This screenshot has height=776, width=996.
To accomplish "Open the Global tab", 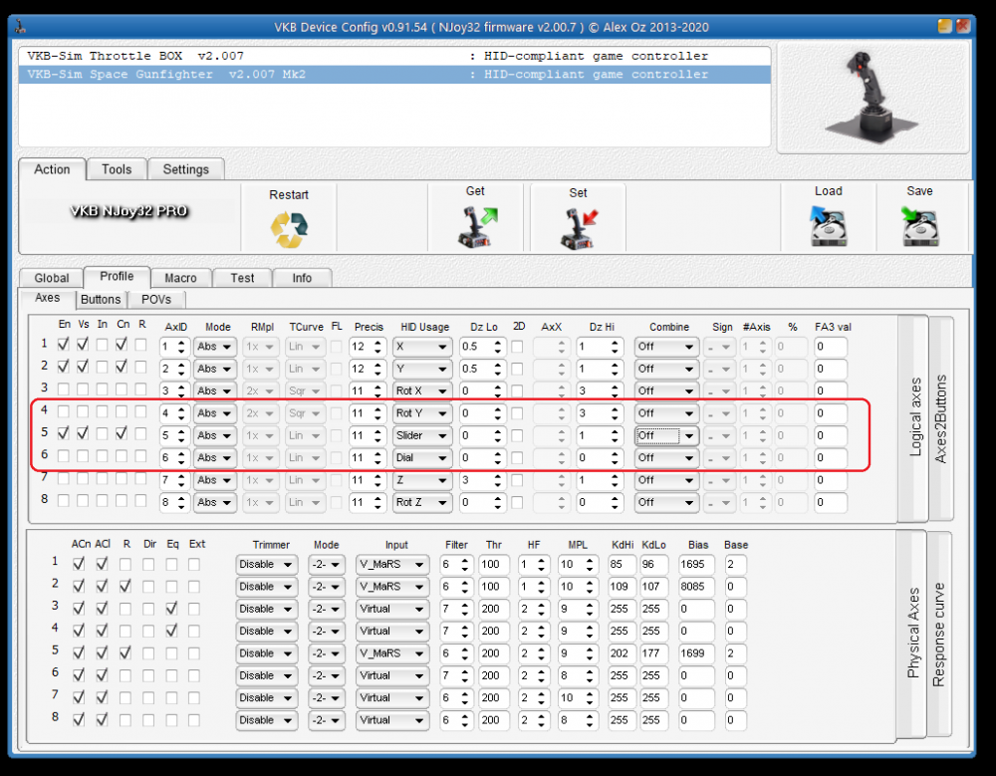I will click(52, 278).
